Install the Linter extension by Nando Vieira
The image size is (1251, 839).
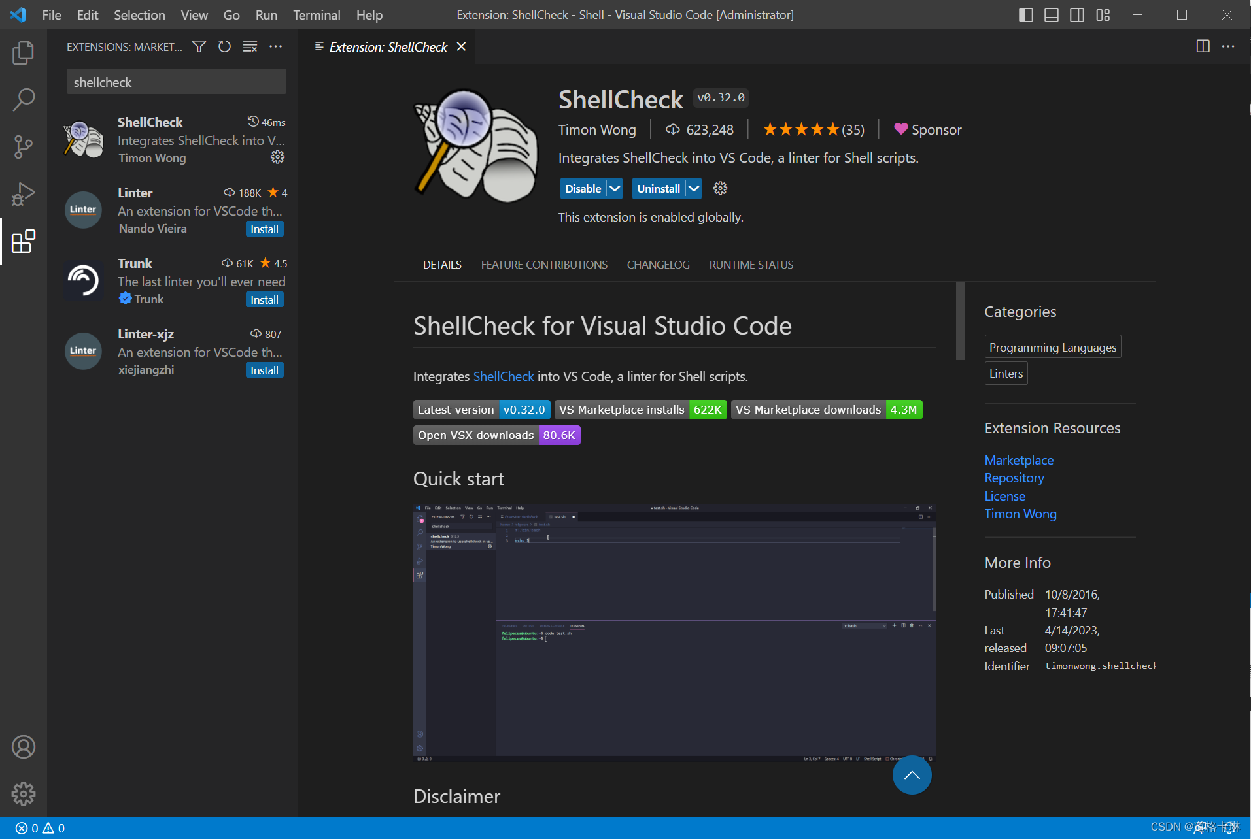pos(264,229)
